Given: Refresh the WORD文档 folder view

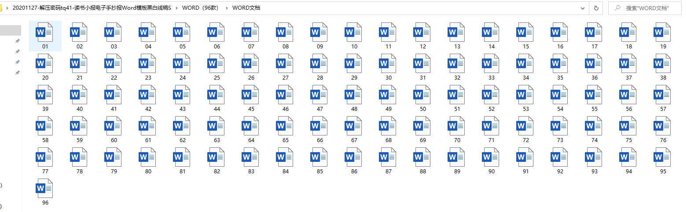Looking at the screenshot, I should (596, 8).
